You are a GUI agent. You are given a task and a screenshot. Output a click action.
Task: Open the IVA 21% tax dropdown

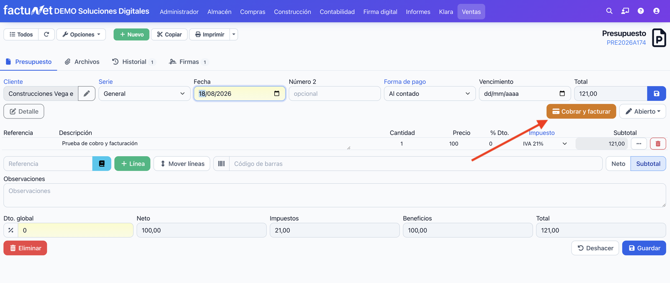(545, 144)
